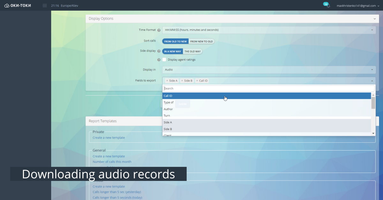Choose Side B from the dropdown list
This screenshot has height=200, width=383.
click(x=267, y=129)
